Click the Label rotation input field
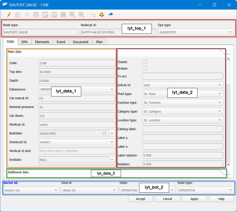 pyautogui.click(x=183, y=155)
